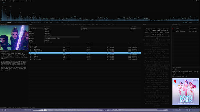Filter tracks by the 2000 decade

pyautogui.click(x=101, y=24)
